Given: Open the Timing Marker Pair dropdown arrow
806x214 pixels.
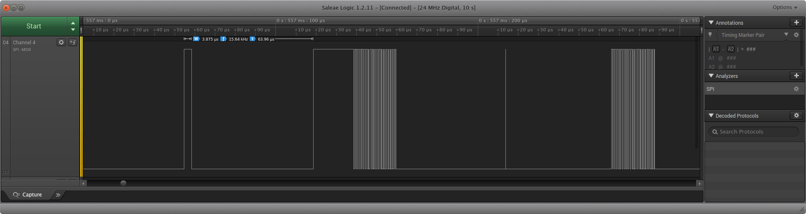Looking at the screenshot, I should pyautogui.click(x=786, y=35).
